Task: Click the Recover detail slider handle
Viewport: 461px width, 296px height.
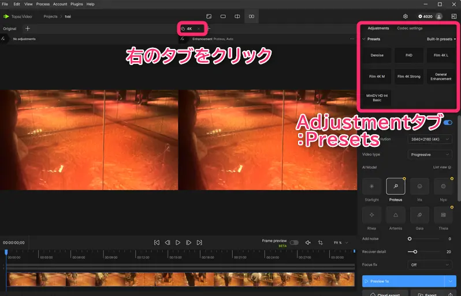Action: [x=415, y=252]
